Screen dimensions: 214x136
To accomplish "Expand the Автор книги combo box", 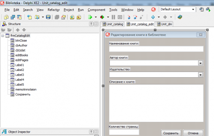I will click(x=200, y=63).
